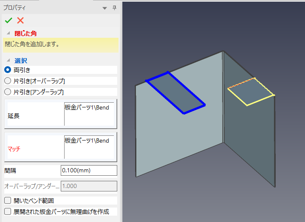This screenshot has width=305, height=222.
Task: Click the 延長 selection list box
Action: [89, 114]
